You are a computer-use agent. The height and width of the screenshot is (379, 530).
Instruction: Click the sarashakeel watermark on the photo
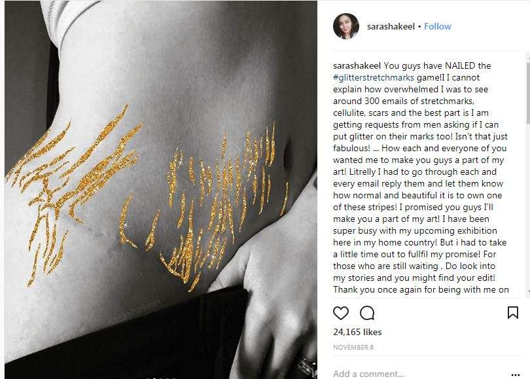(x=135, y=312)
